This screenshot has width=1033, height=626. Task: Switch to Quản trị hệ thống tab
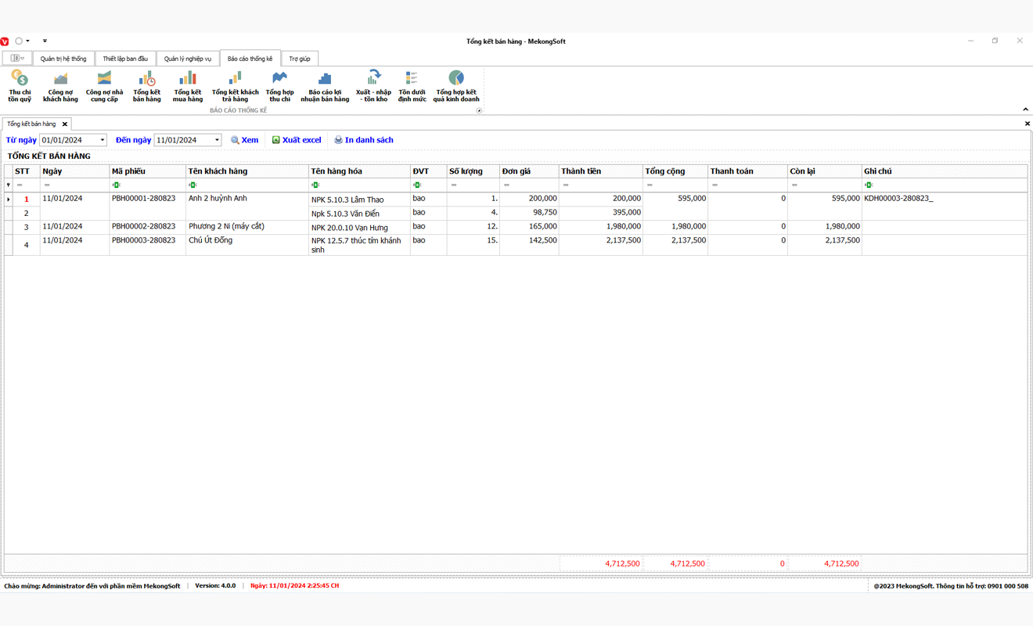[x=63, y=59]
